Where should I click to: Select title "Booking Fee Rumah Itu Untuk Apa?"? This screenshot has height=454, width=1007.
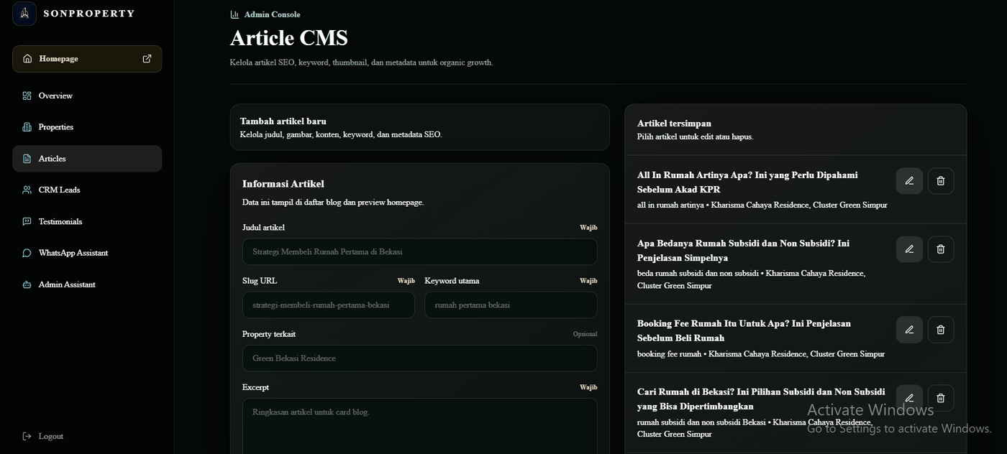(x=744, y=330)
